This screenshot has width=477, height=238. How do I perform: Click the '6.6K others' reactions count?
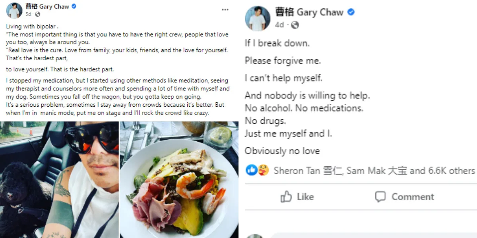click(x=452, y=171)
